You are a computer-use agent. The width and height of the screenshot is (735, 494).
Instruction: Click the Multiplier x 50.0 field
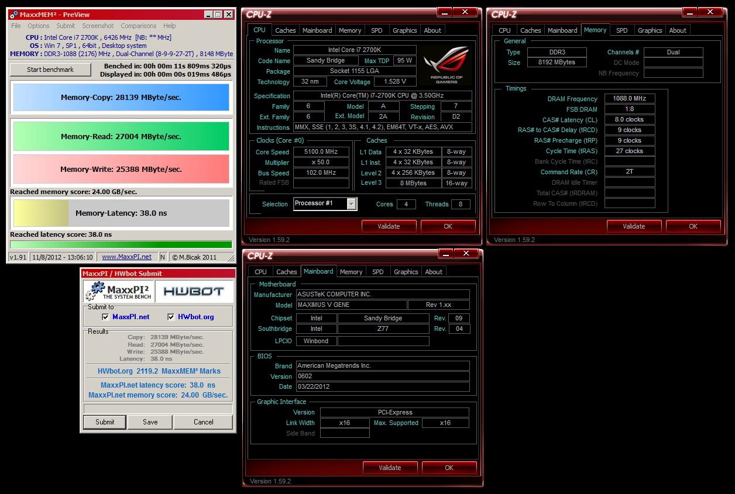[321, 163]
